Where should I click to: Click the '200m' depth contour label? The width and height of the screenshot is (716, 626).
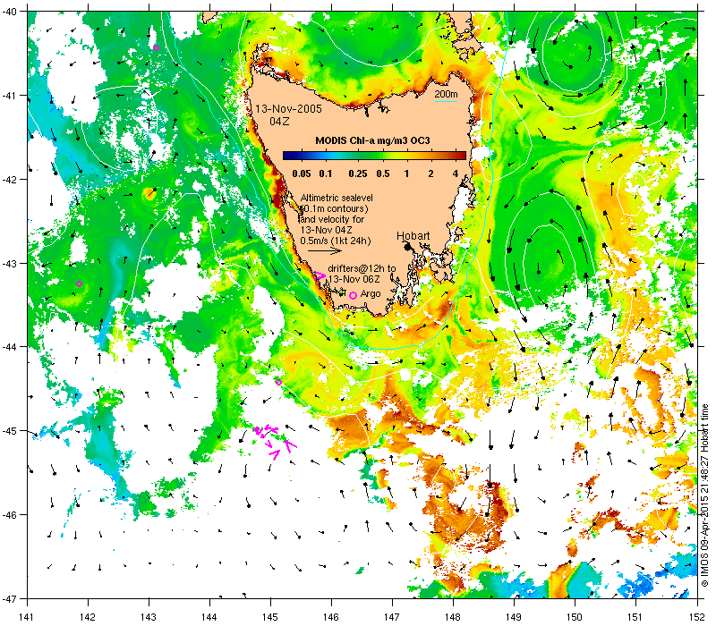click(x=446, y=94)
